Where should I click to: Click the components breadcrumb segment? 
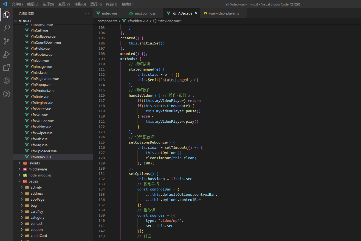pos(107,21)
